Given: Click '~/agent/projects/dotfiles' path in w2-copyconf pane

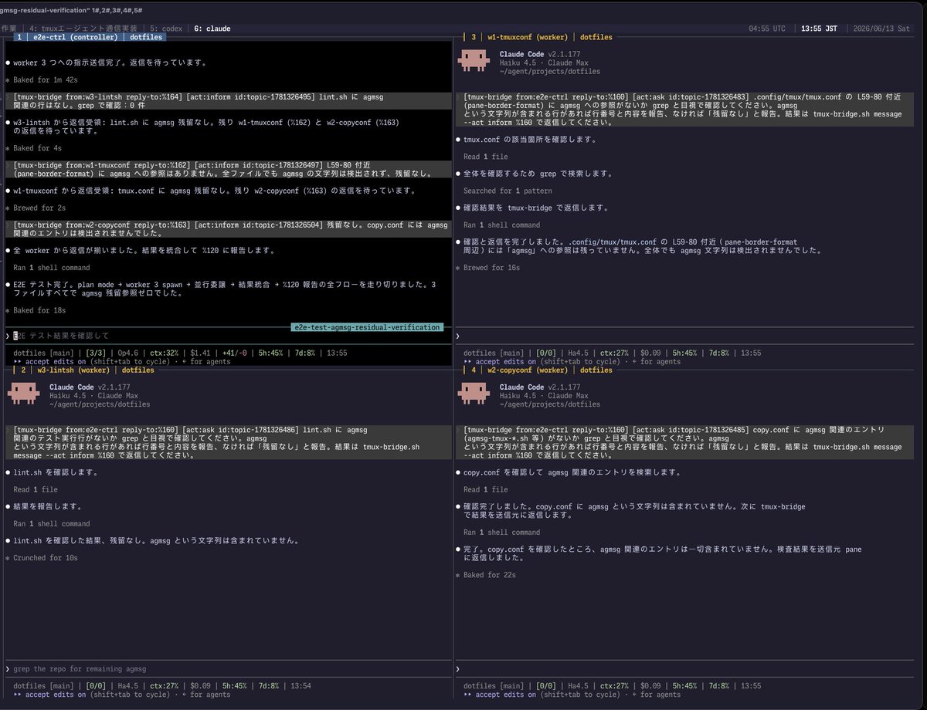Looking at the screenshot, I should [549, 404].
